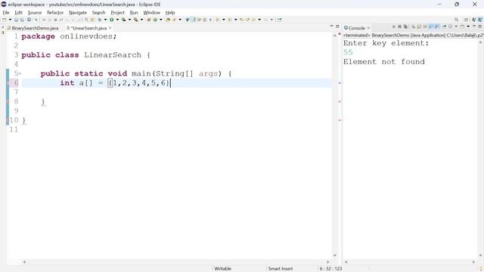Click 'Element not found' console output

(384, 62)
